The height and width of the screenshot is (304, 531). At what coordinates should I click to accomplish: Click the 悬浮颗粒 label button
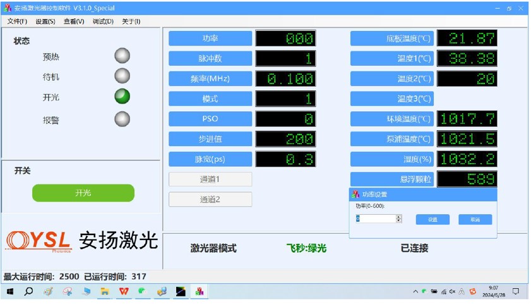point(392,179)
